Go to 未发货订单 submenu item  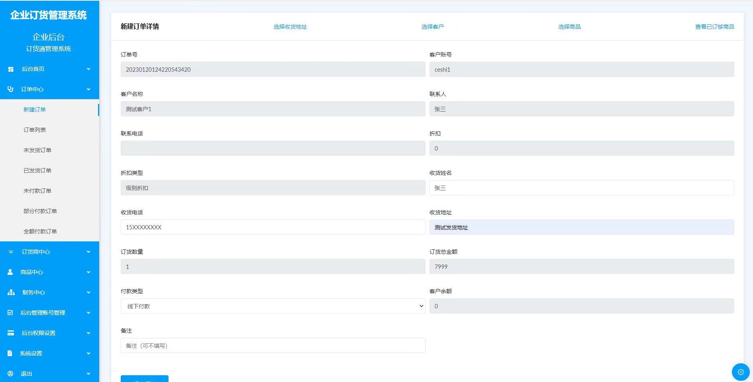click(37, 150)
